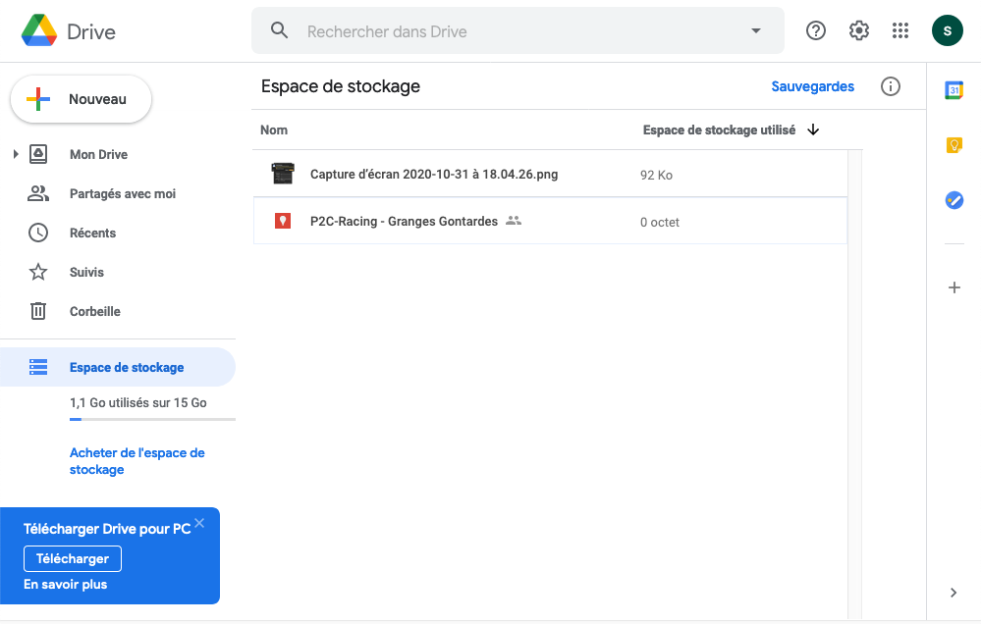The width and height of the screenshot is (981, 624).
Task: Click the Télécharger button
Action: (73, 558)
